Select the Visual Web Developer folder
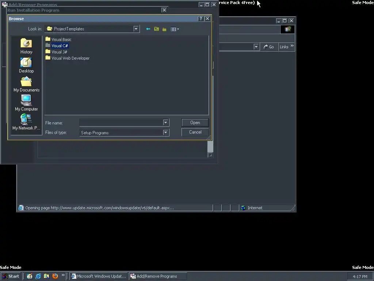 pos(68,58)
